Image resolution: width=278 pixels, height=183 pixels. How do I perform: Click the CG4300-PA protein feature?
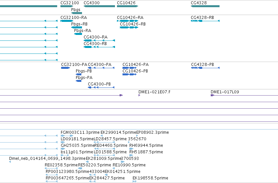pyautogui.click(x=101, y=68)
